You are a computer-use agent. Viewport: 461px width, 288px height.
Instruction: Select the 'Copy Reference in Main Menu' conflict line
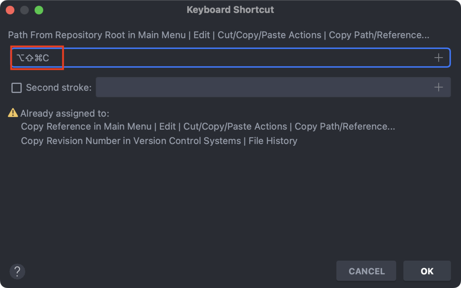point(208,126)
